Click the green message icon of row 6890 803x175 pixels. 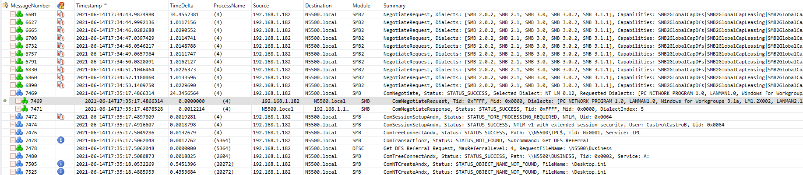tap(19, 85)
